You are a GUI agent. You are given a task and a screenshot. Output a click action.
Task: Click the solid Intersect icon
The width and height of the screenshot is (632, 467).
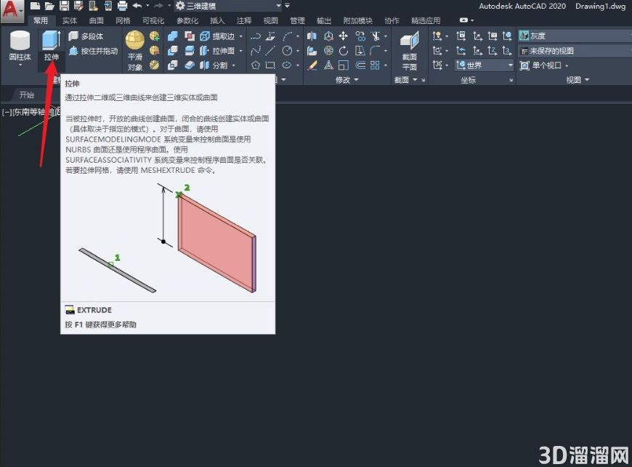173,65
